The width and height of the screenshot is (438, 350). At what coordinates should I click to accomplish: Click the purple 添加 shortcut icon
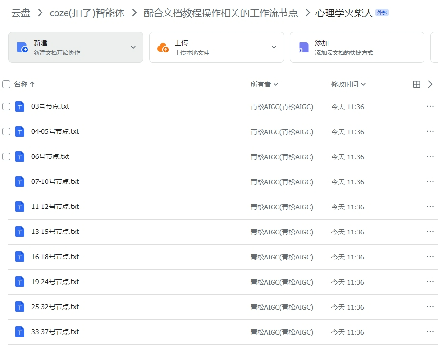pyautogui.click(x=303, y=47)
